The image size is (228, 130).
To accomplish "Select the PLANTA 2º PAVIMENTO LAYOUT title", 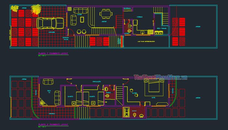I will click(53, 124).
